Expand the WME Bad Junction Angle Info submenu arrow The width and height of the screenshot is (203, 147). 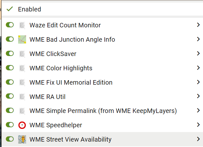[x=198, y=39]
